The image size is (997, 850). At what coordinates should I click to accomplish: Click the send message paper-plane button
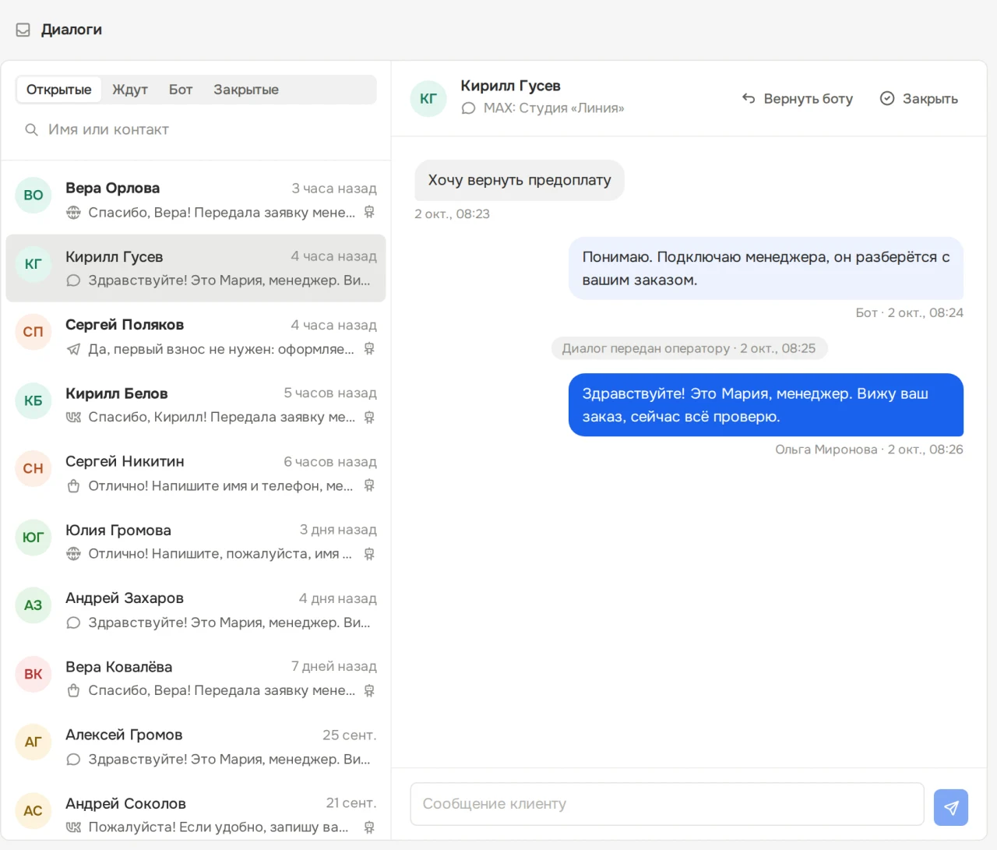951,807
